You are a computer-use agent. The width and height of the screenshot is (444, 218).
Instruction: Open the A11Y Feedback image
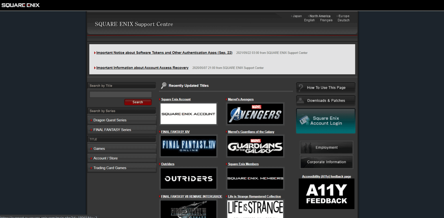(326, 194)
